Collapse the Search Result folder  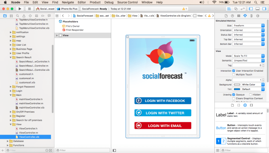11,57
